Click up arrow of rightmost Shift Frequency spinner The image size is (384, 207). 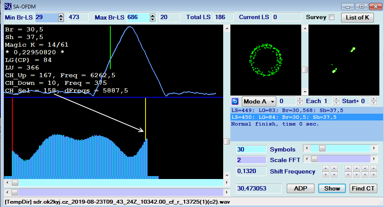click(373, 168)
